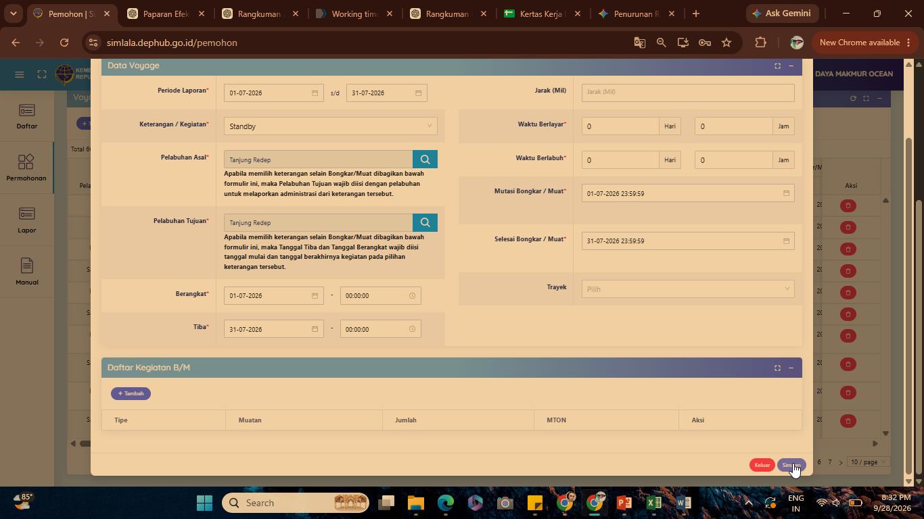Image resolution: width=924 pixels, height=519 pixels.
Task: Click the Tambah button
Action: pos(131,393)
